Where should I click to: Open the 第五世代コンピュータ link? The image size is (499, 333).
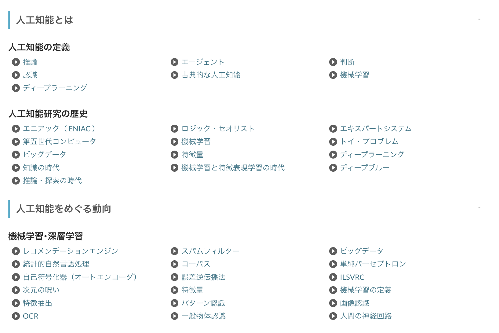59,141
